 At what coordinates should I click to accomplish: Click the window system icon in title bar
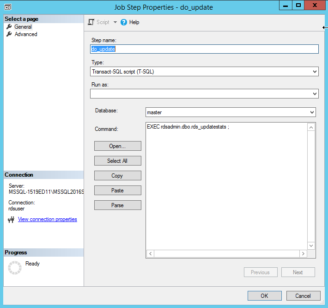point(8,7)
